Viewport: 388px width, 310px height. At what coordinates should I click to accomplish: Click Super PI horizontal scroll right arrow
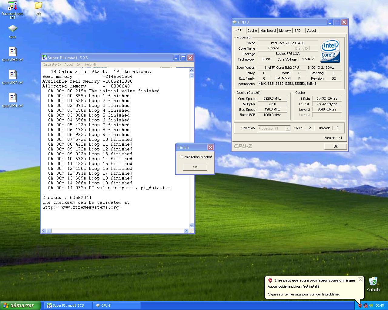pos(186,231)
